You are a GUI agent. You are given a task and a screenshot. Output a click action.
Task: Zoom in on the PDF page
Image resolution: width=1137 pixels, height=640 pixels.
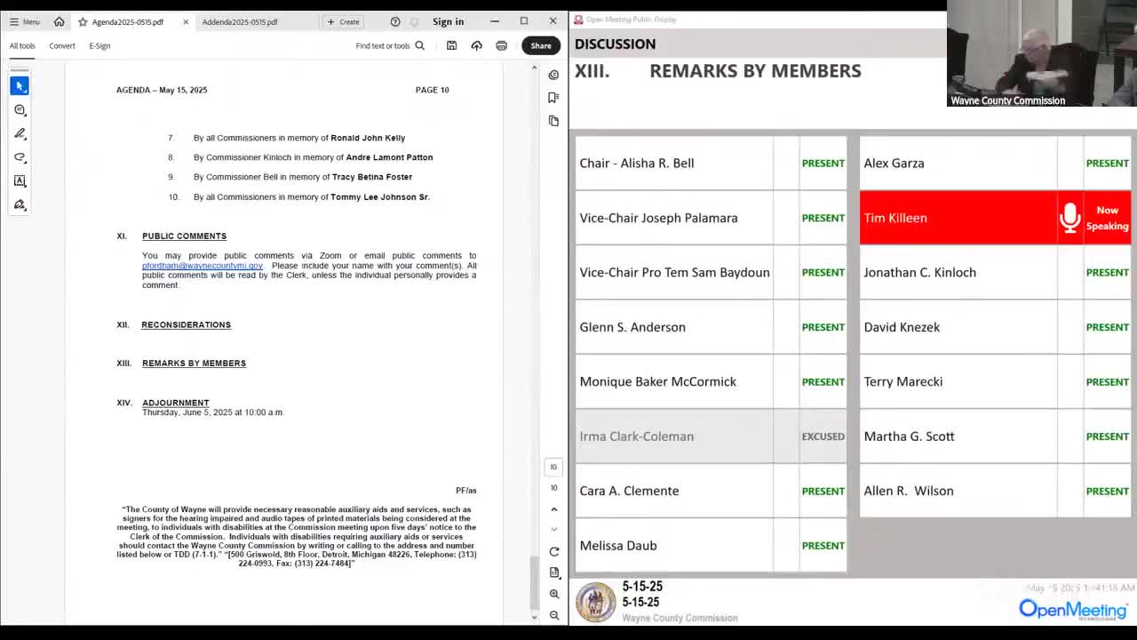coord(554,594)
